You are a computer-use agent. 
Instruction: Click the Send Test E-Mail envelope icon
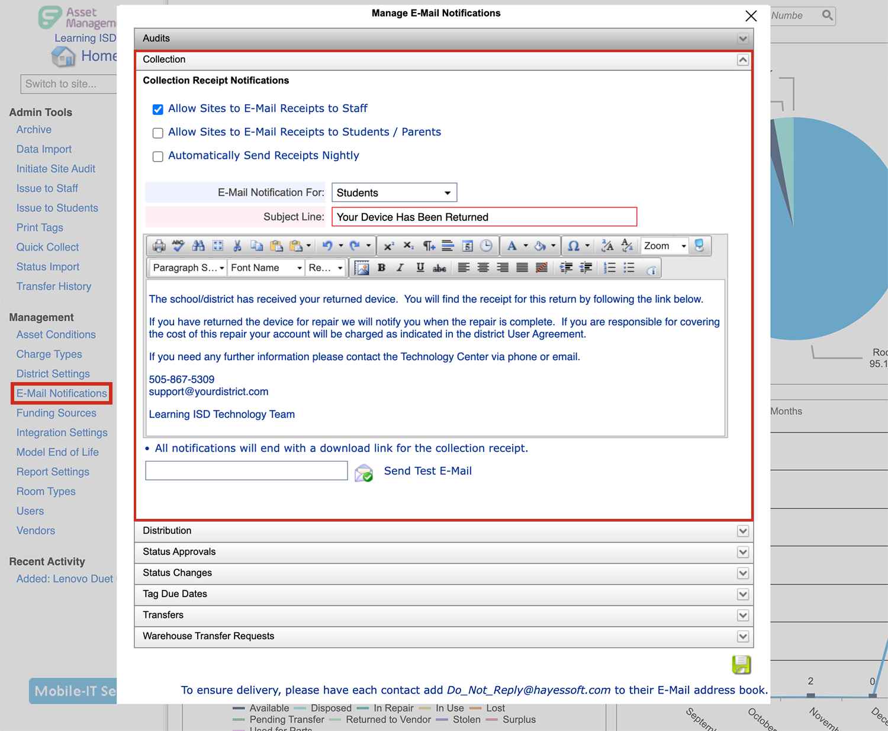pos(363,473)
